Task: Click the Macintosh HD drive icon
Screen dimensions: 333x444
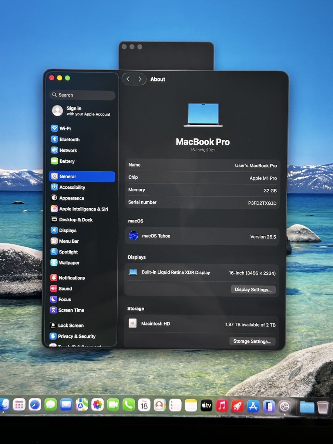Action: tap(132, 323)
